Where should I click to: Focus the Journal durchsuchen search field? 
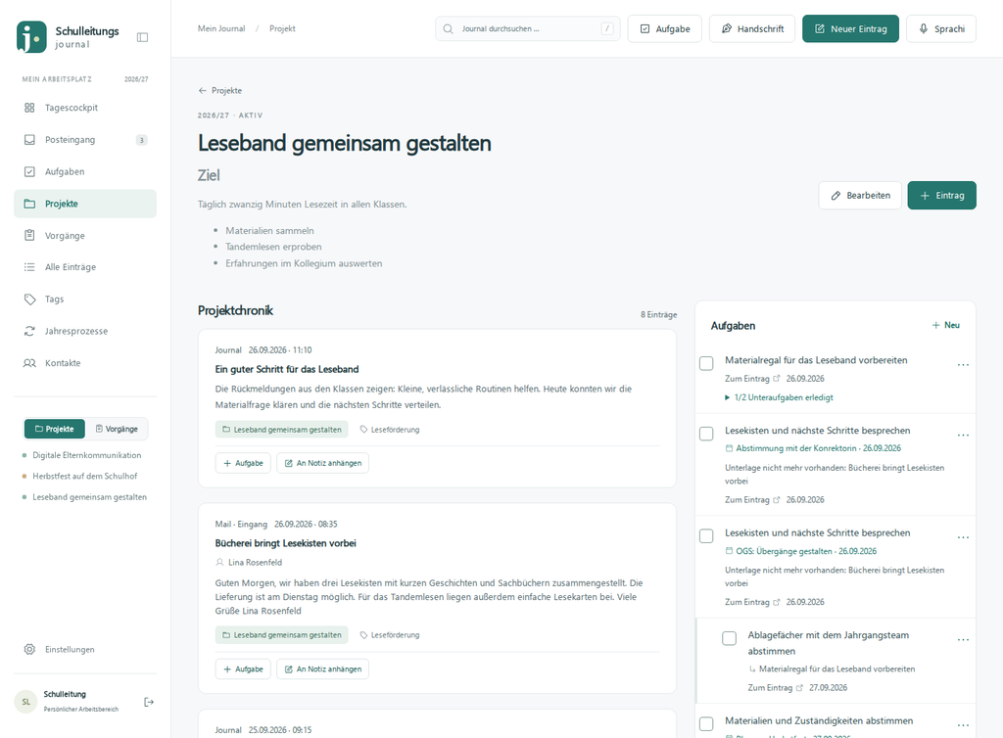pos(528,28)
